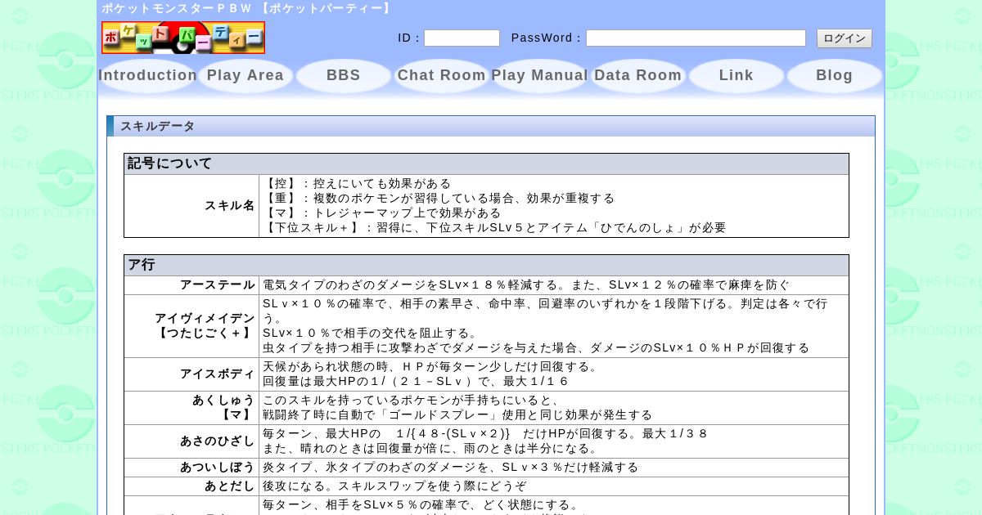Enter the Chat Room section
The height and width of the screenshot is (515, 982).
(442, 75)
